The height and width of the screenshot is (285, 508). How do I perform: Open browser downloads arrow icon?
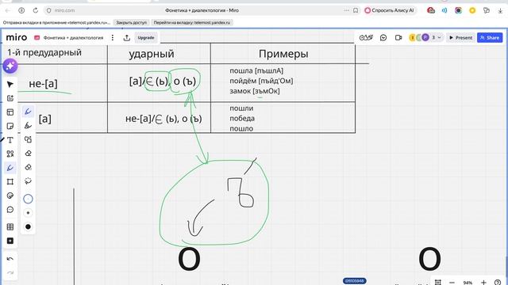click(500, 10)
